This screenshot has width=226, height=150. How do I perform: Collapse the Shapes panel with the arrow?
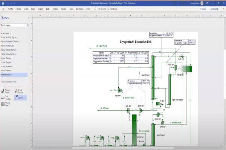point(29,18)
